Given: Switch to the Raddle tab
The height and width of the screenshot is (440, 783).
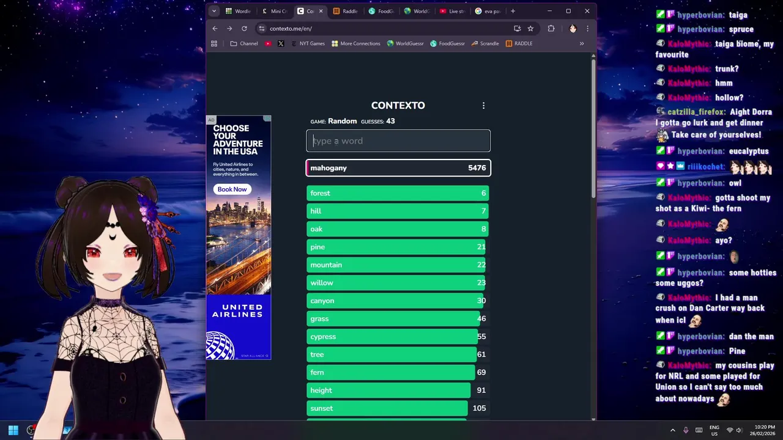Looking at the screenshot, I should [x=346, y=11].
